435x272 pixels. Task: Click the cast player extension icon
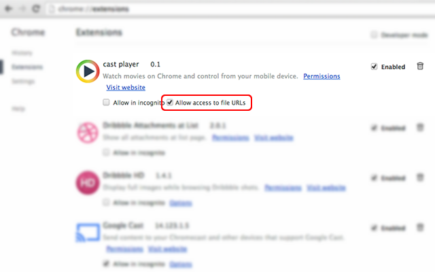click(x=88, y=71)
